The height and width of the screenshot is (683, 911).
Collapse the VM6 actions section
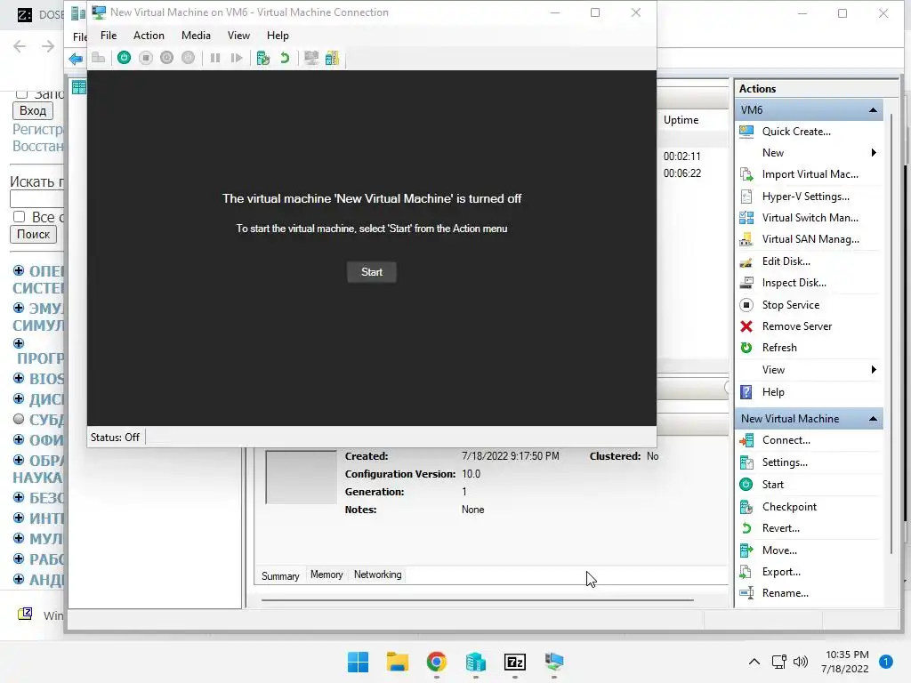[873, 109]
